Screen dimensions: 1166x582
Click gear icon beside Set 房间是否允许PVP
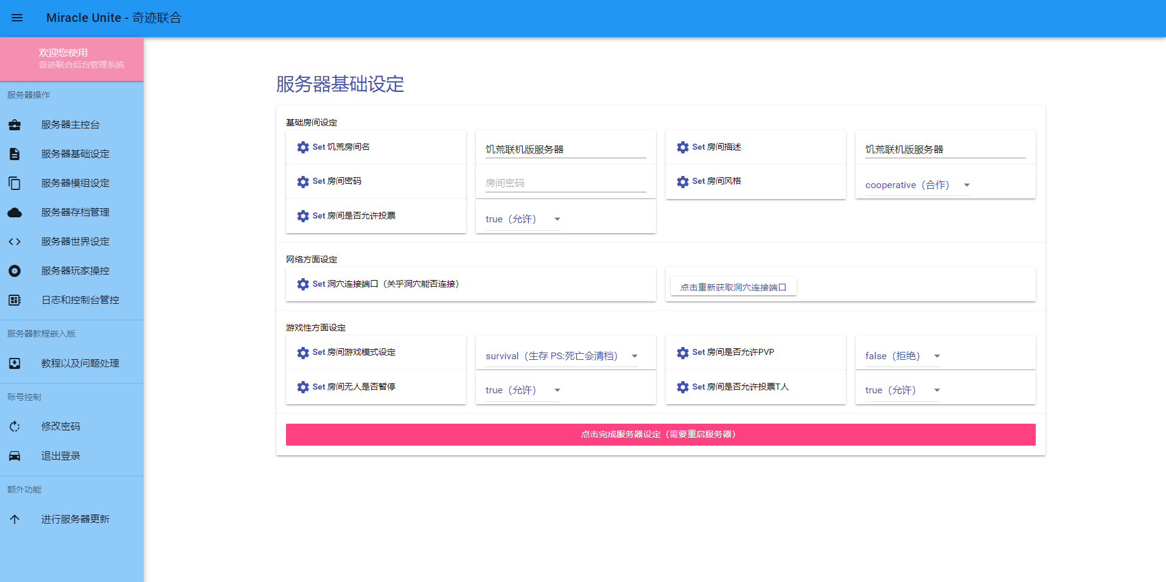(683, 352)
